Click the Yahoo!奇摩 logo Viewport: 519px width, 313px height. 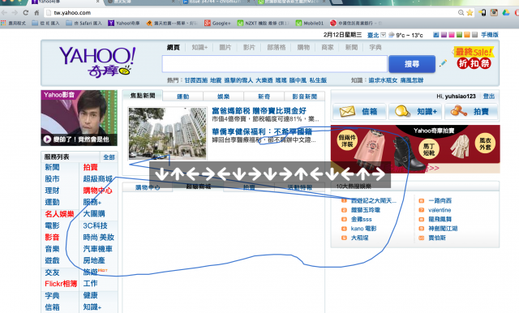97,62
